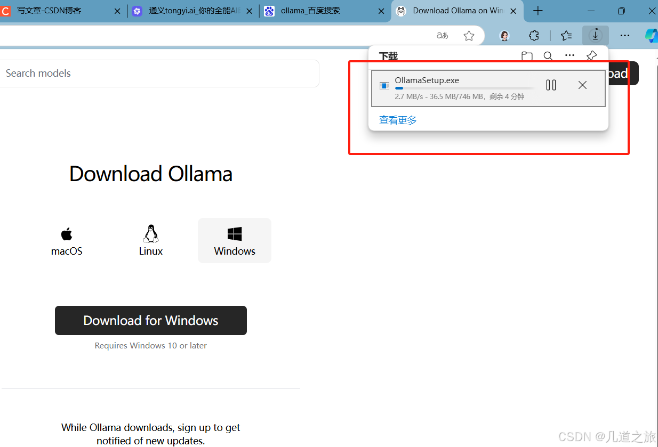Search downloads with the magnifier icon

point(548,56)
